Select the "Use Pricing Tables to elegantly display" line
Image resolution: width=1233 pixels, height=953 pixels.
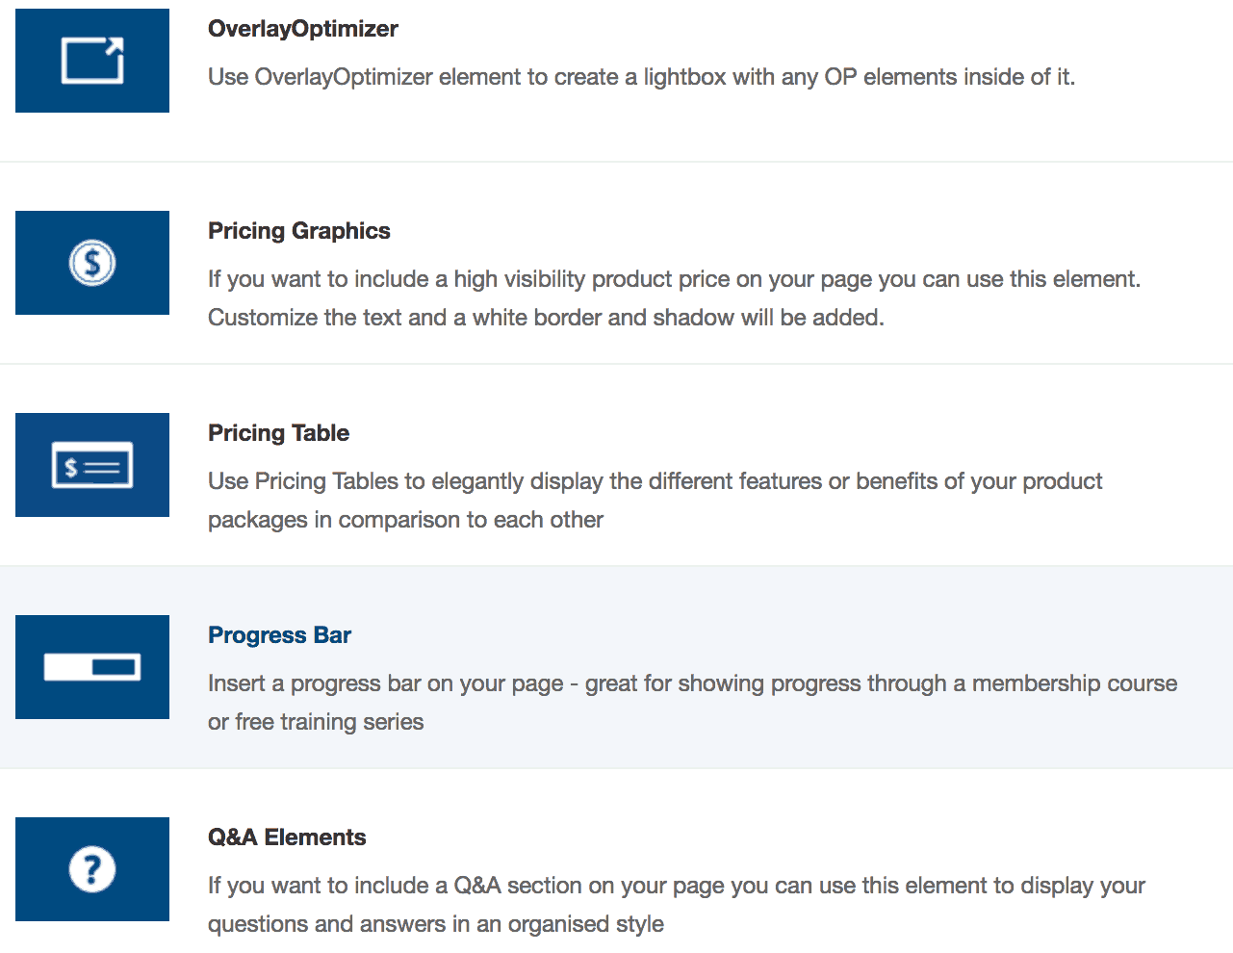tap(655, 481)
